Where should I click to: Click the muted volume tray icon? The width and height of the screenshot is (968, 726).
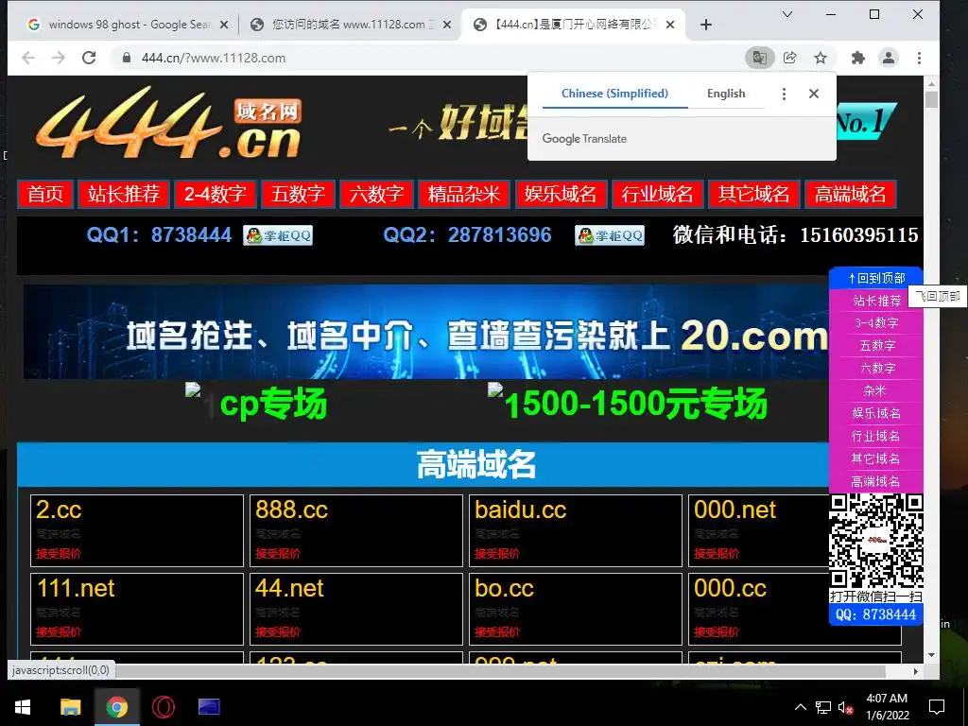tap(845, 707)
